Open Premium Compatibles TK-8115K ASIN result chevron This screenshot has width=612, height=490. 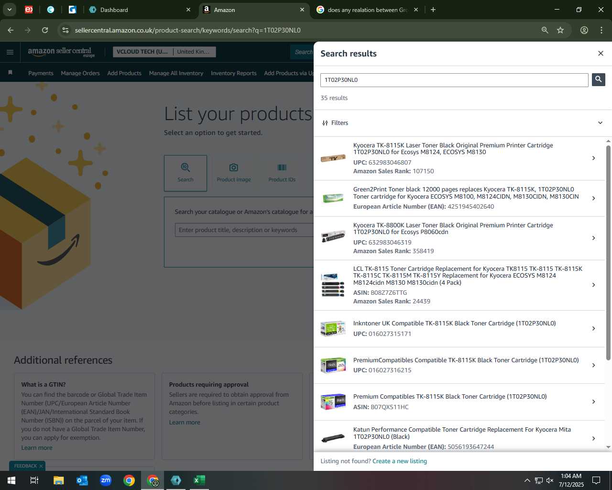tap(593, 401)
